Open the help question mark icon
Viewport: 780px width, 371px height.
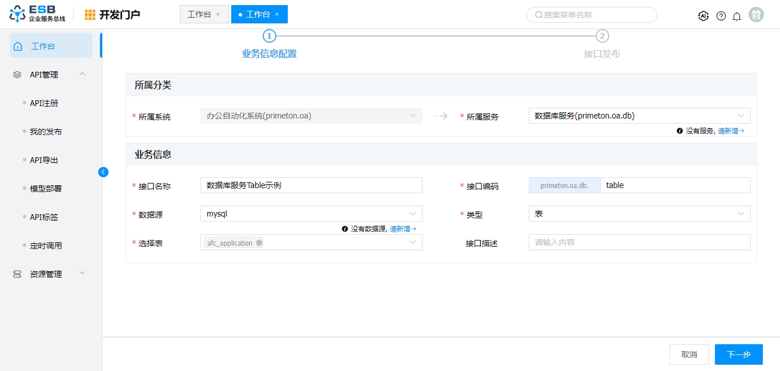coord(721,16)
